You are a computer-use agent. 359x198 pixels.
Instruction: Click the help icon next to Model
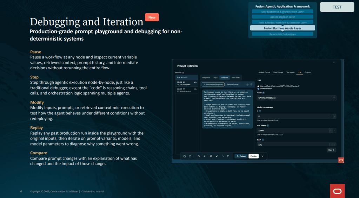pos(263,93)
